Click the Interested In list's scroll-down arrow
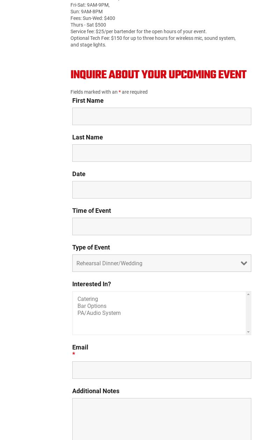The width and height of the screenshot is (274, 440). pyautogui.click(x=248, y=332)
